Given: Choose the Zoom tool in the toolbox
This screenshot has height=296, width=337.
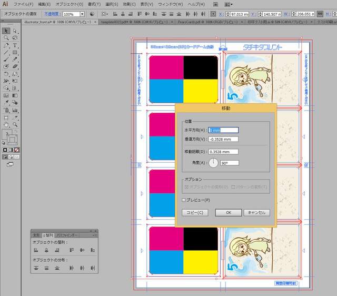Looking at the screenshot, I should point(15,125).
